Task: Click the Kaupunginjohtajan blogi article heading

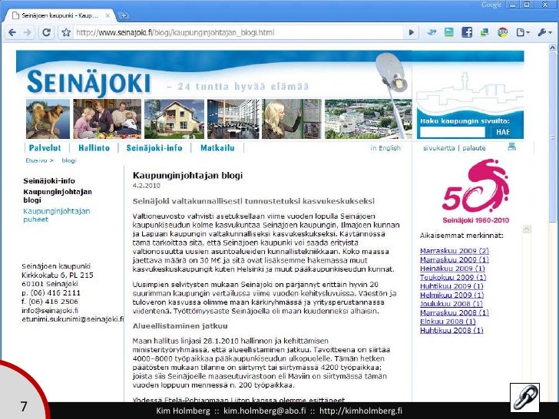Action: coord(187,175)
